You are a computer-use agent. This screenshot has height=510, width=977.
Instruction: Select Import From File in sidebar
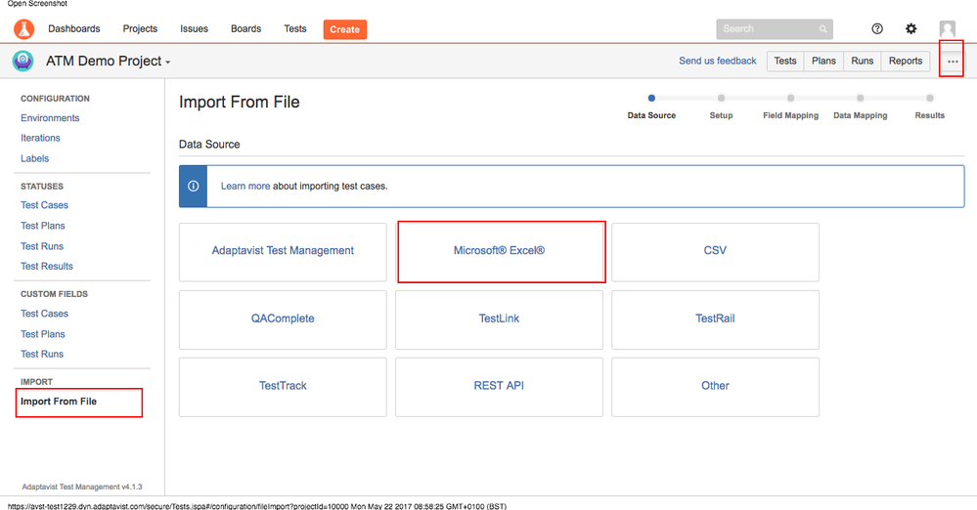[x=59, y=401]
